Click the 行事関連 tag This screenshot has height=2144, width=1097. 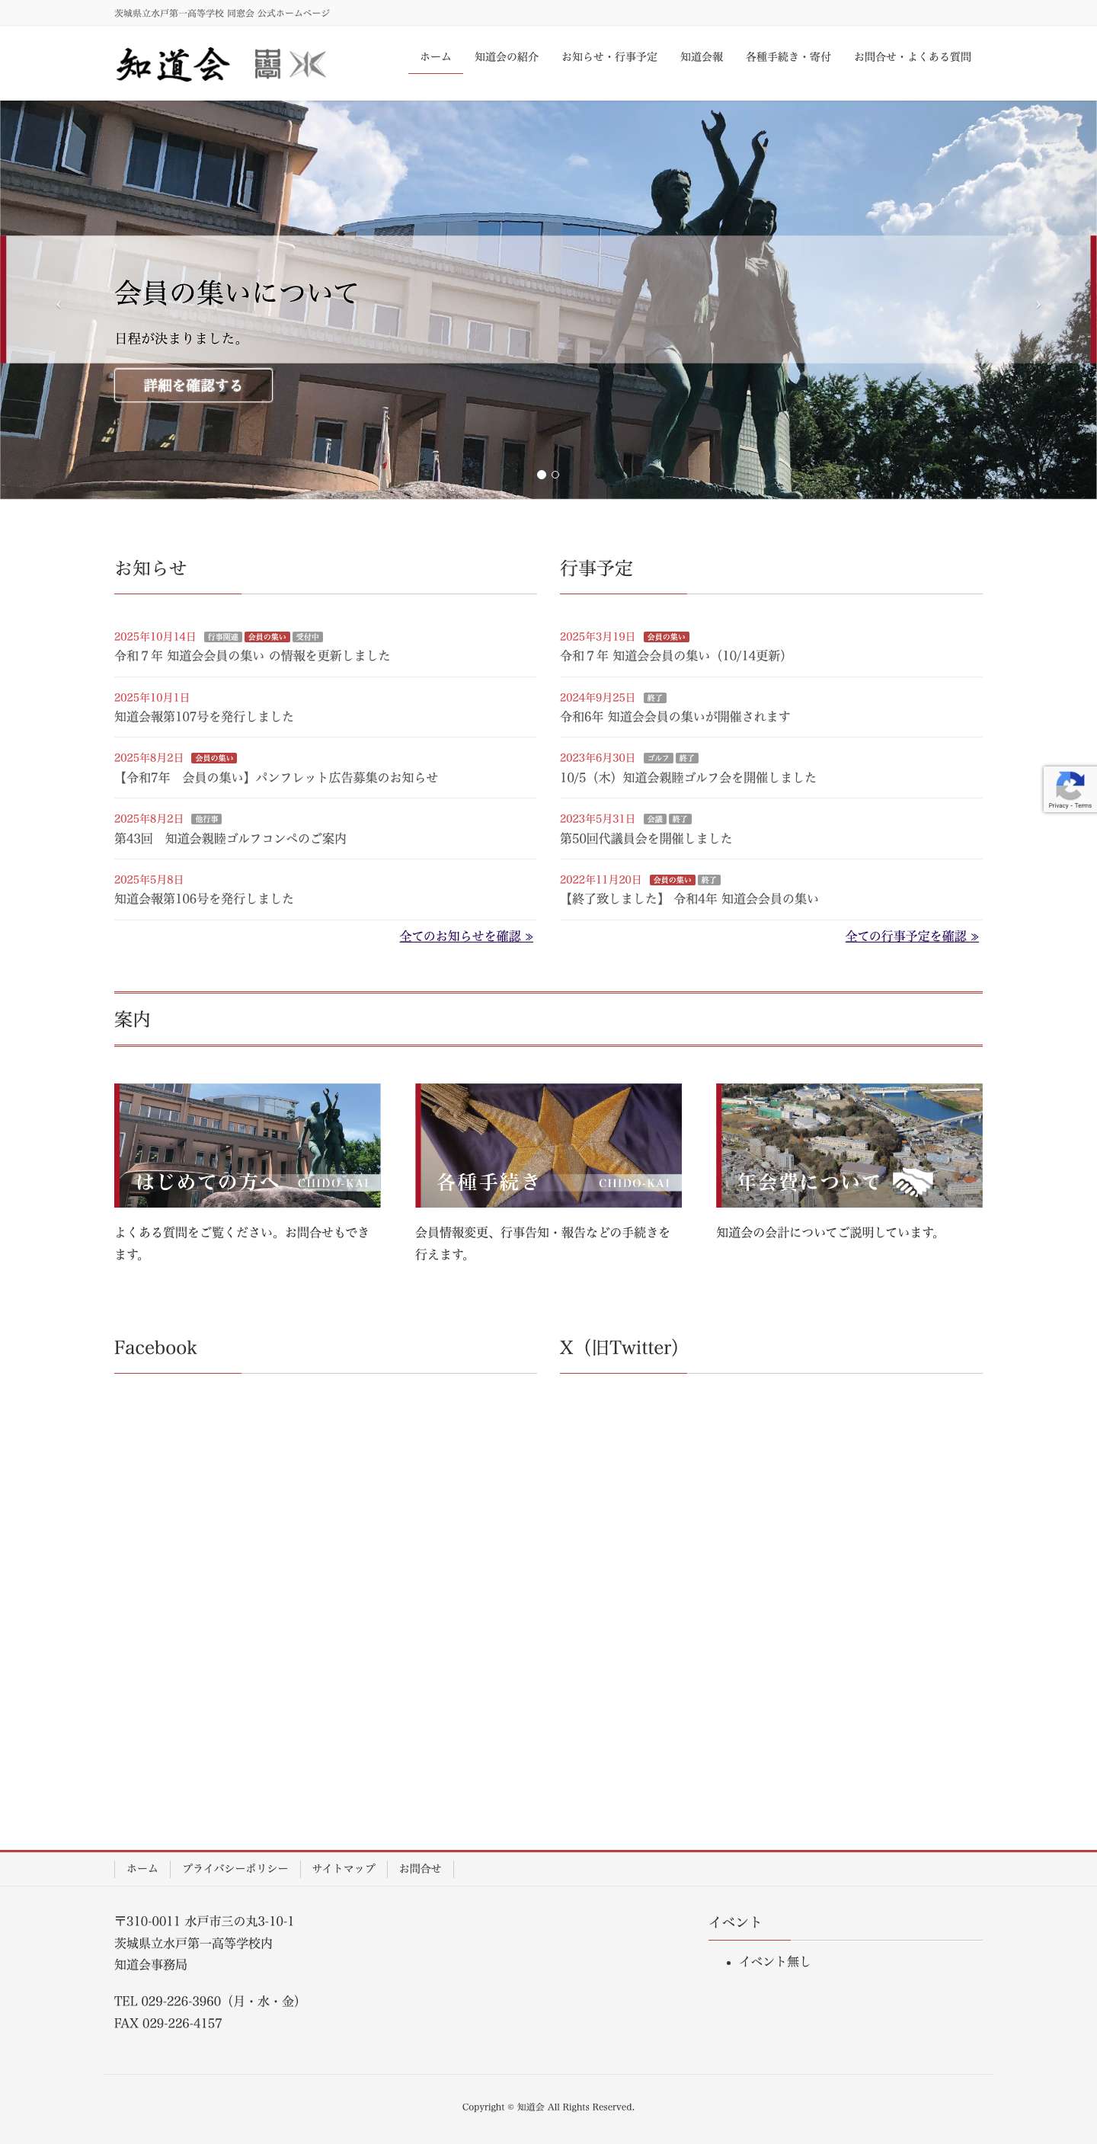click(x=223, y=637)
